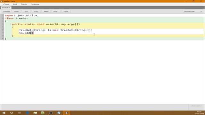Click the active BlueJ taskbar icon
Image resolution: width=205 pixels, height=115 pixels.
tap(66, 113)
